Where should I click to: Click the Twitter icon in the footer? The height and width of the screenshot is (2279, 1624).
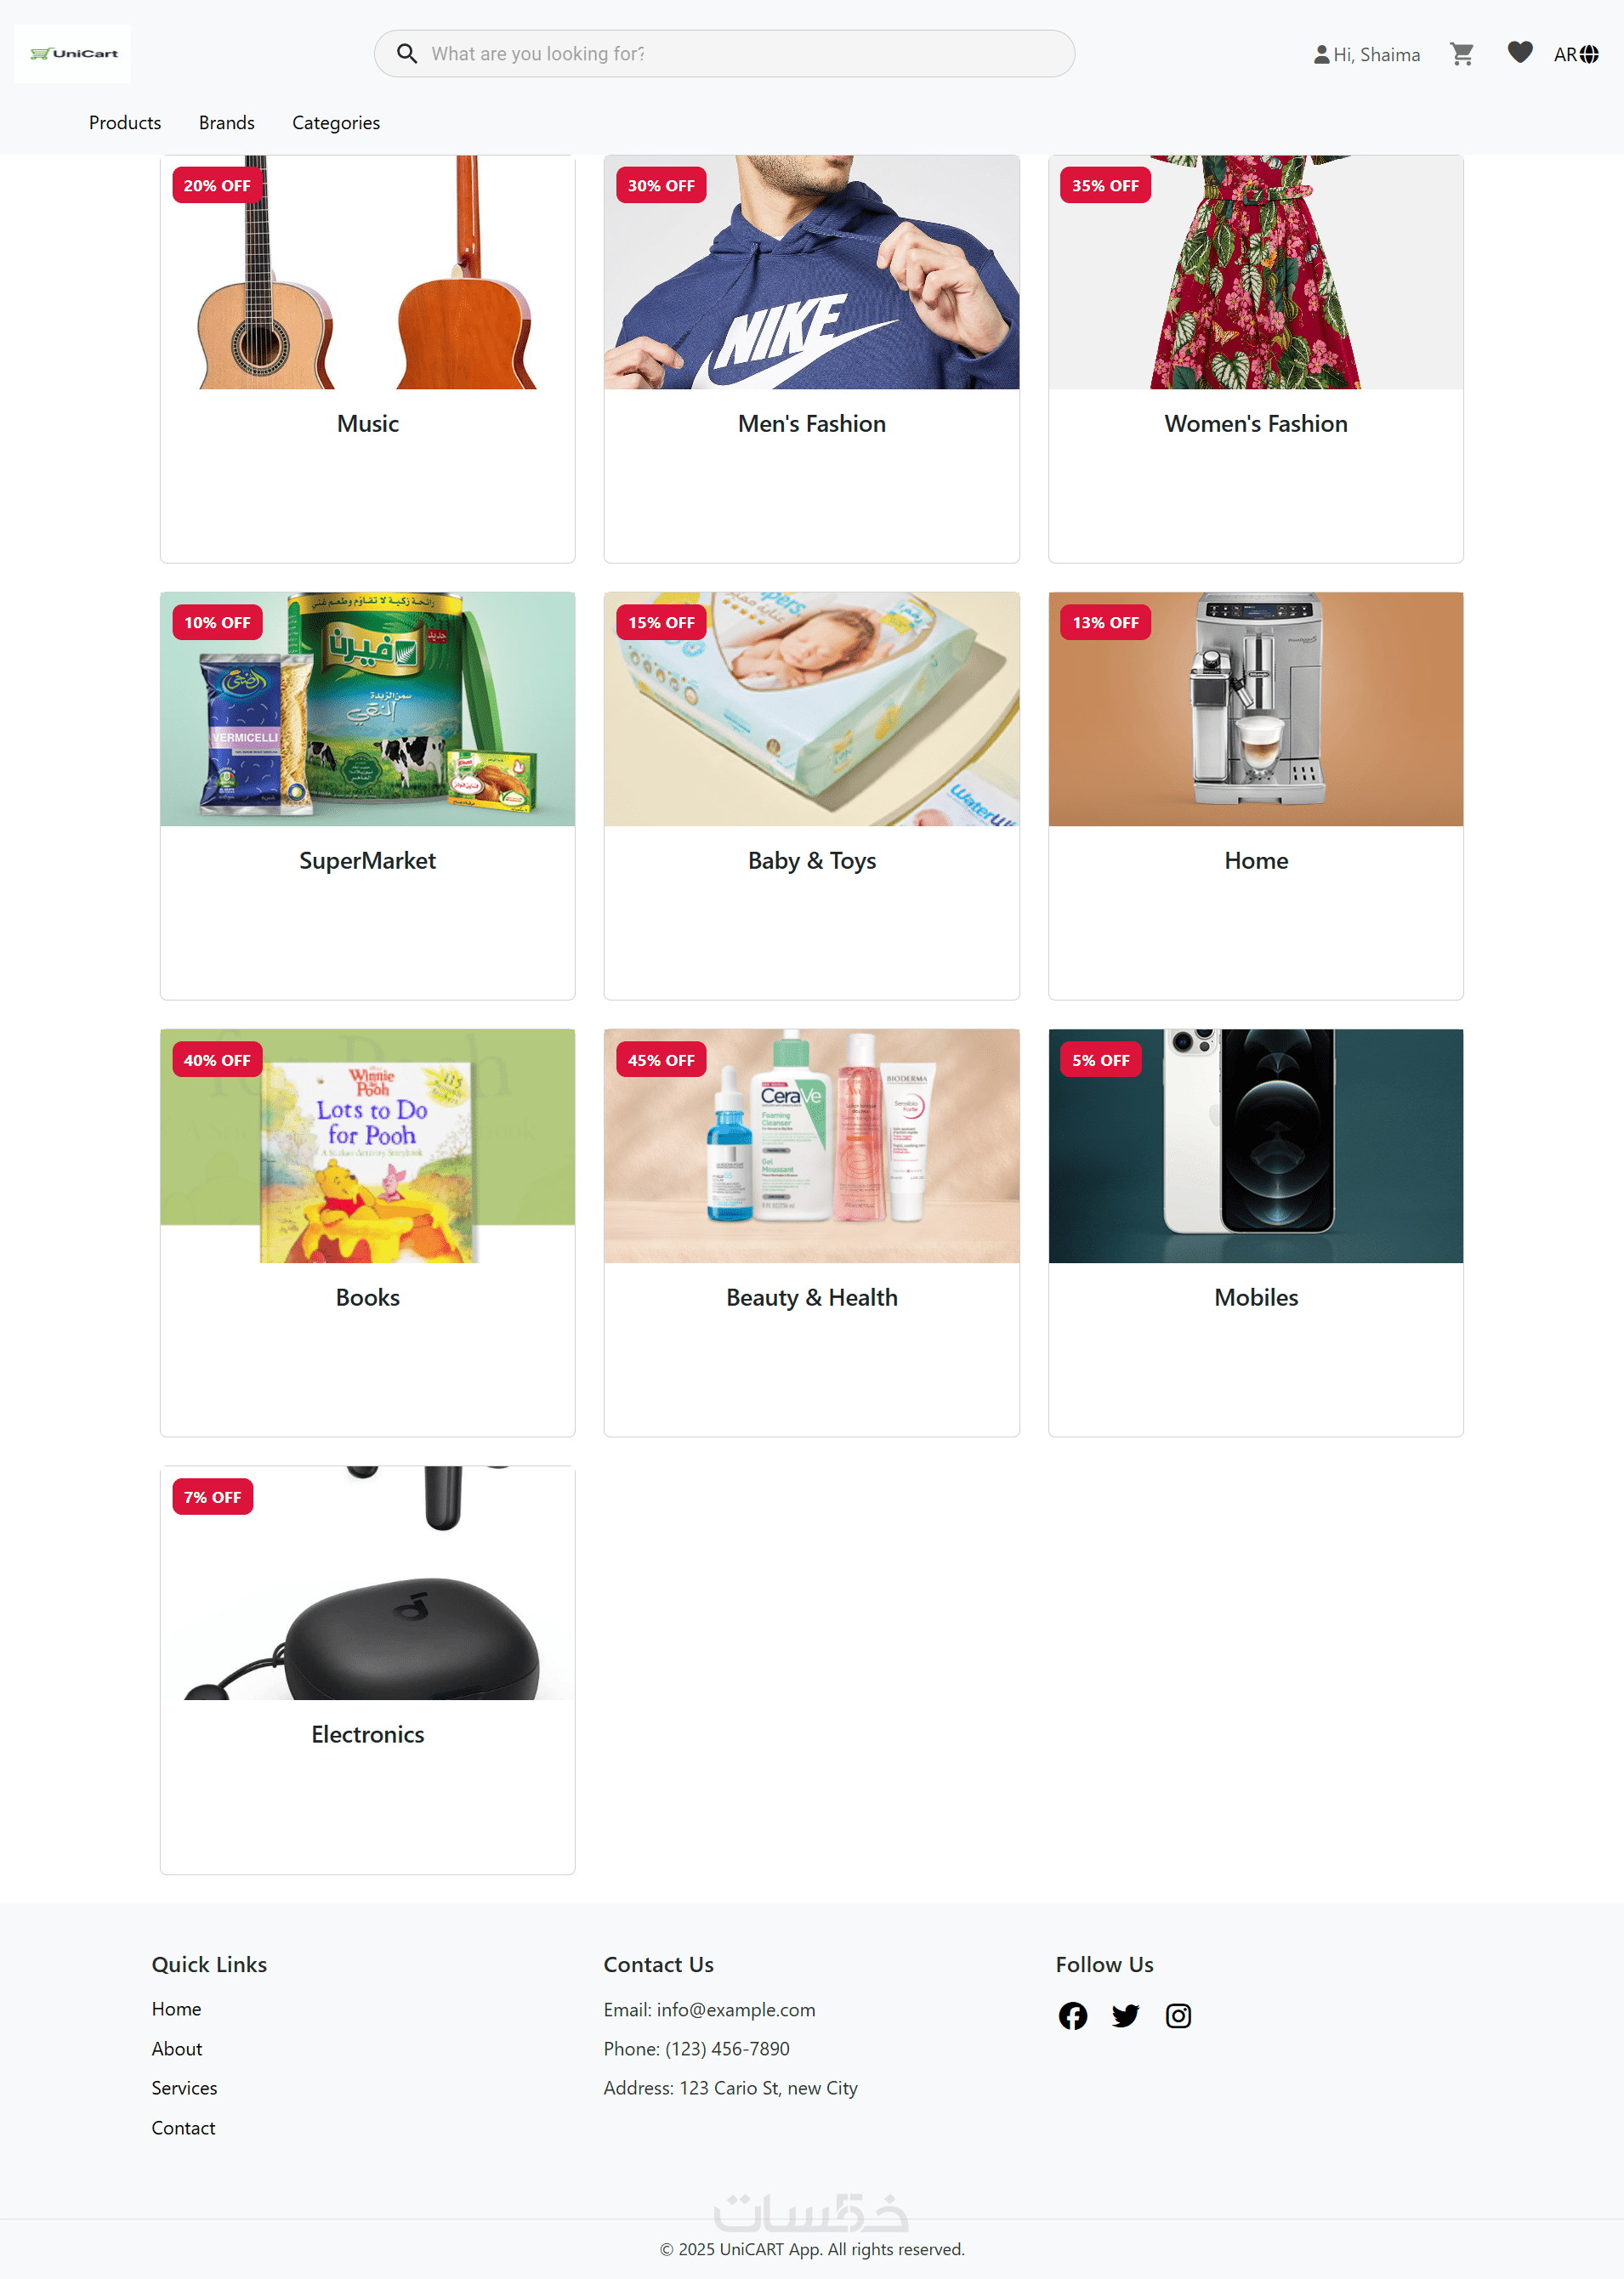1125,2015
